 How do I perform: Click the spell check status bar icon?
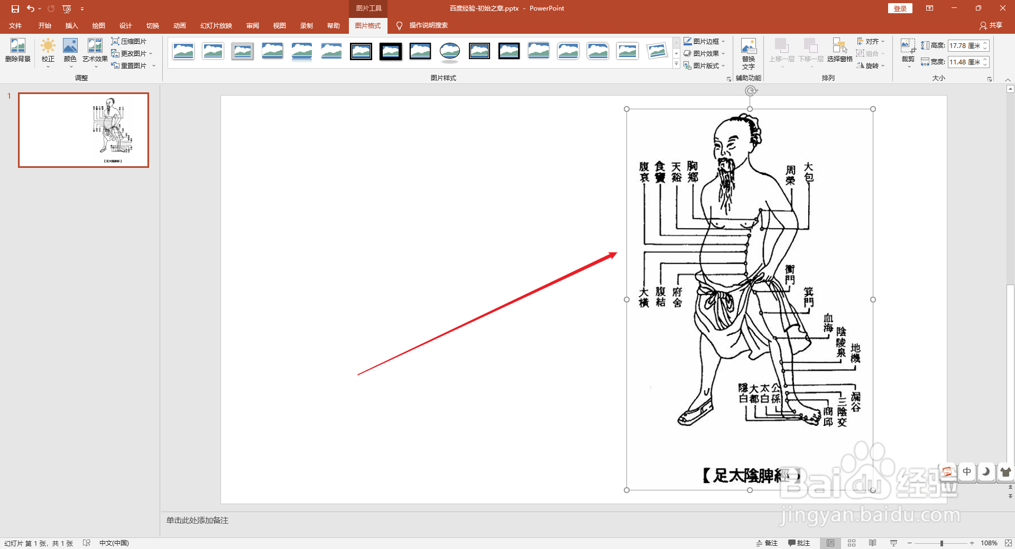click(x=87, y=543)
